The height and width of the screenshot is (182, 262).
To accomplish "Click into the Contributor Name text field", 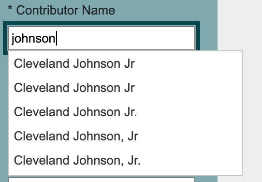I will tap(102, 38).
